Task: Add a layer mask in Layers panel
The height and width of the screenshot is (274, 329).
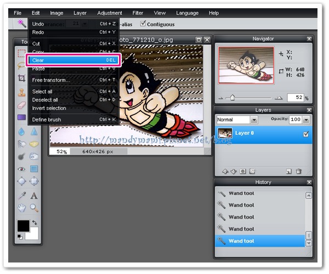Action: coord(243,172)
